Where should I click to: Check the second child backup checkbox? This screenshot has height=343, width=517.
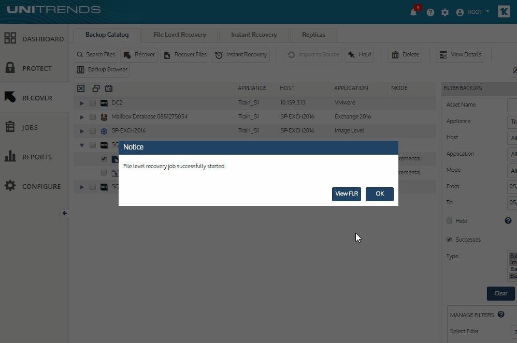pyautogui.click(x=104, y=172)
